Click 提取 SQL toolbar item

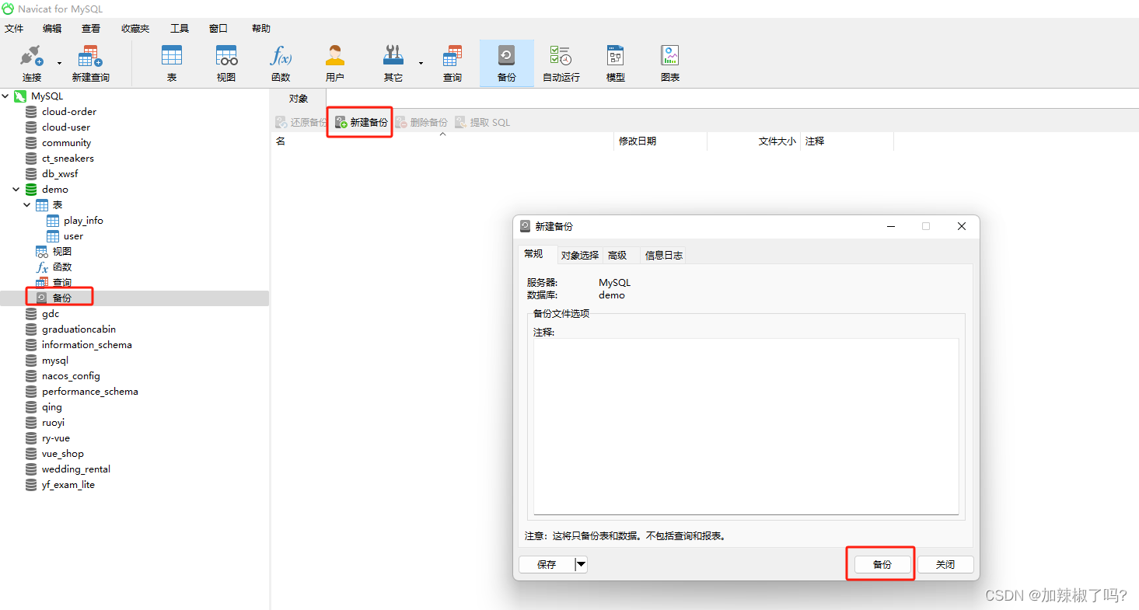pos(483,122)
